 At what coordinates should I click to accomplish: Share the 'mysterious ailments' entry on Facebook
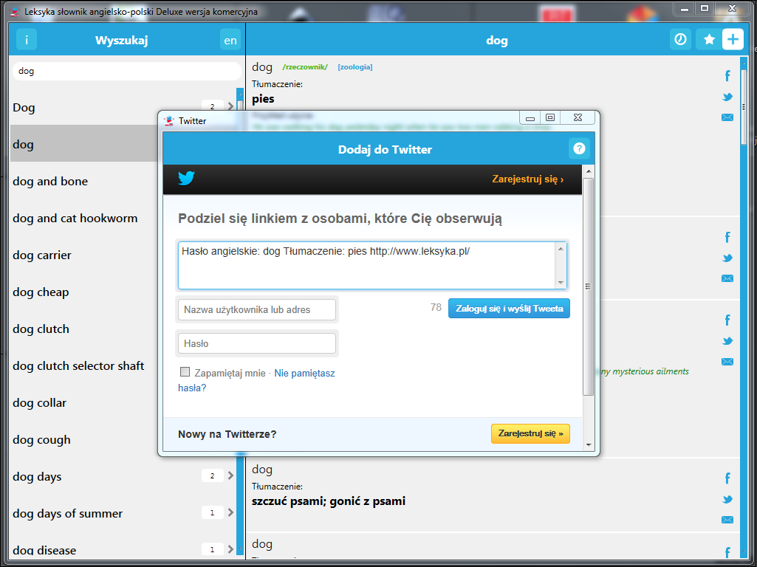pyautogui.click(x=727, y=320)
